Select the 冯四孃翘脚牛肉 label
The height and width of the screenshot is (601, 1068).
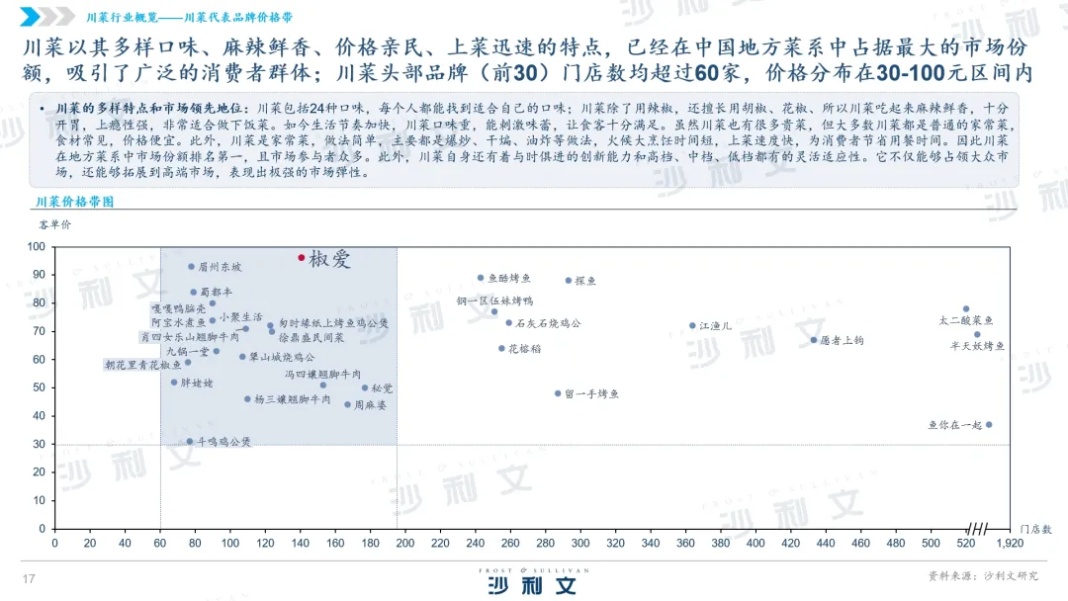(322, 375)
